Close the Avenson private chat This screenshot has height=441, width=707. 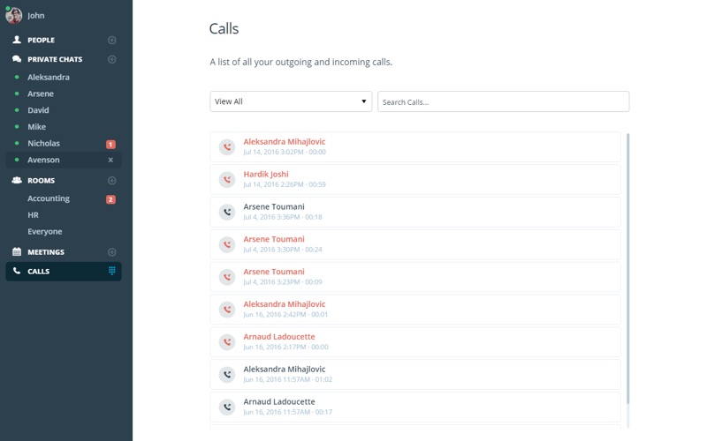pyautogui.click(x=110, y=160)
